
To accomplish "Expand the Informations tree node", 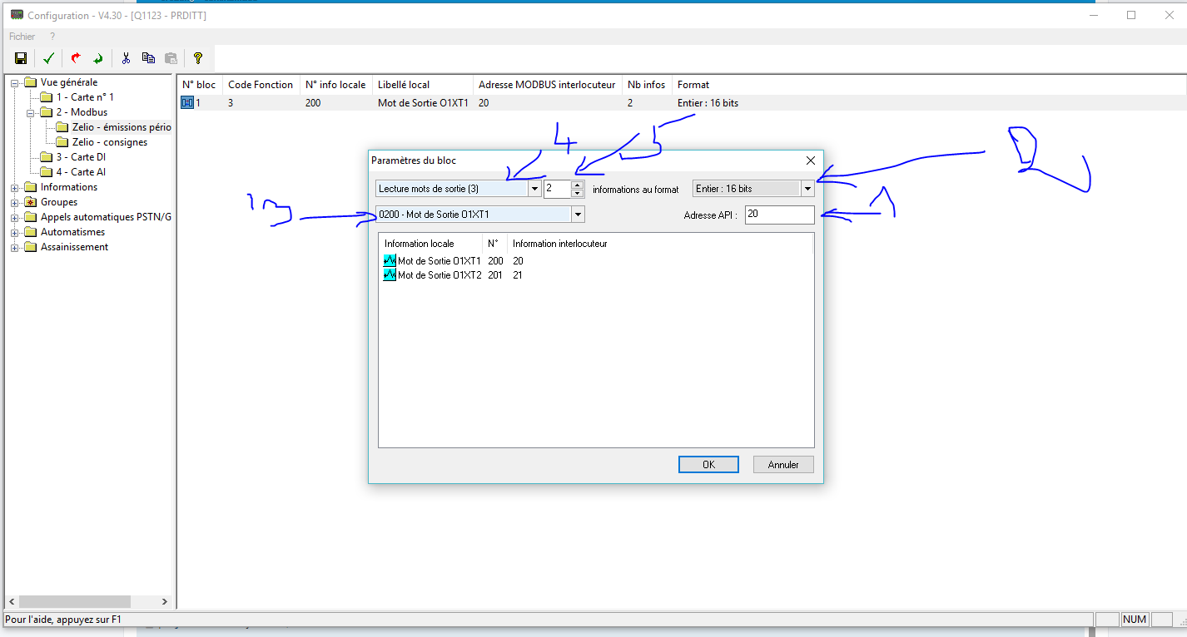I will [15, 187].
